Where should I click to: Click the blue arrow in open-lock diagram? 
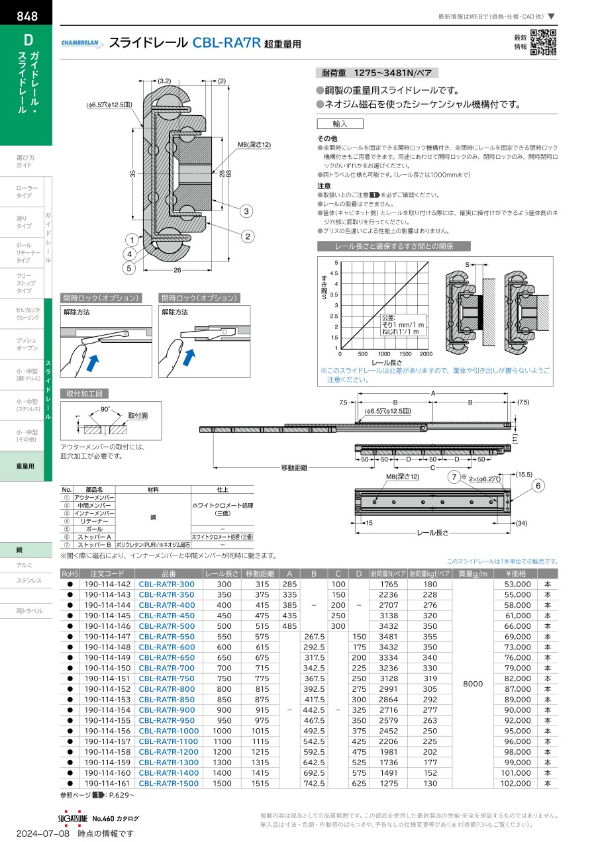[x=95, y=360]
